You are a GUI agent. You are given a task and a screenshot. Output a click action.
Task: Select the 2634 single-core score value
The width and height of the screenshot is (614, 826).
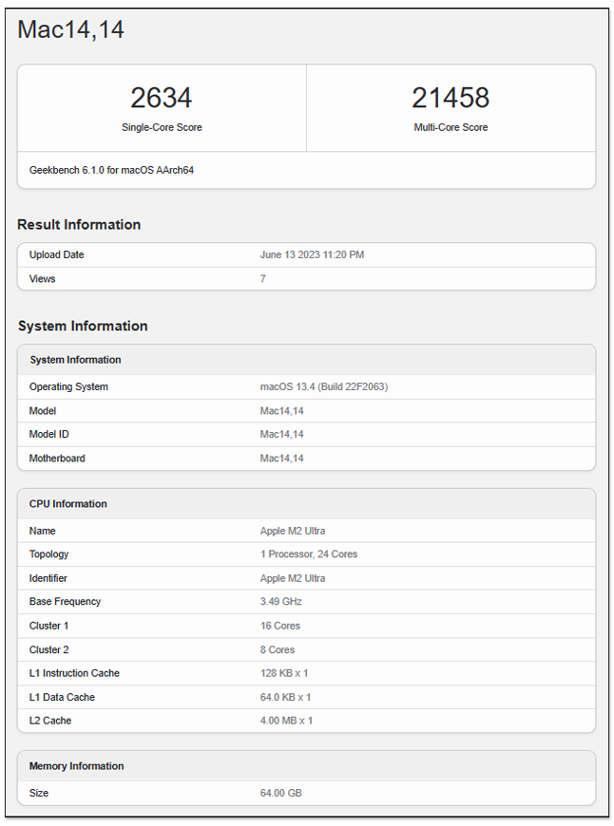click(162, 98)
